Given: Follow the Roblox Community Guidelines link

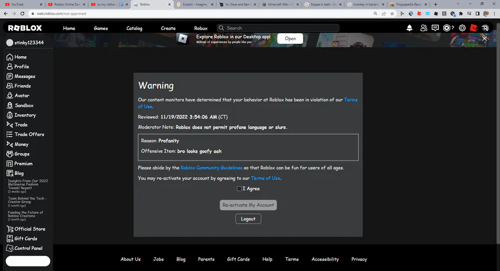Looking at the screenshot, I should (x=212, y=168).
